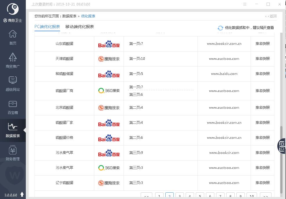Select the PC端优化报表 tab
Screen dimensions: 286x199
(47, 27)
